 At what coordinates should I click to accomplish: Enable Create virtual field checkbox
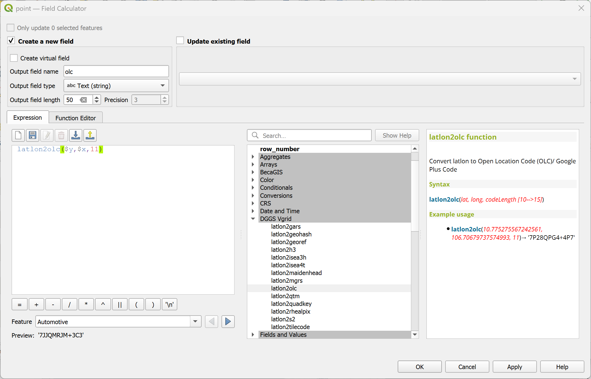tap(14, 58)
